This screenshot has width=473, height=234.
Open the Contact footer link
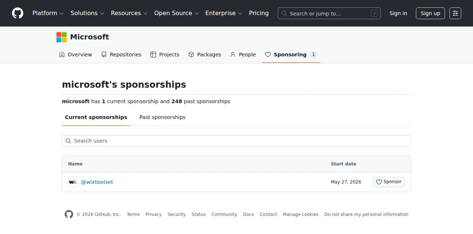268,214
